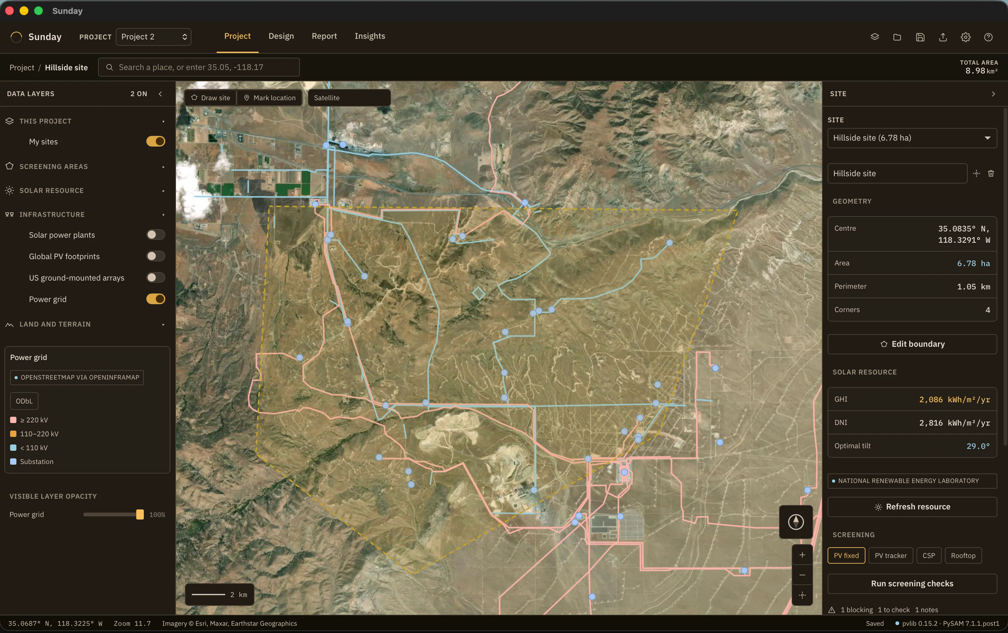Viewport: 1008px width, 633px height.
Task: Collapse the Data Layers panel chevron
Action: pyautogui.click(x=160, y=94)
